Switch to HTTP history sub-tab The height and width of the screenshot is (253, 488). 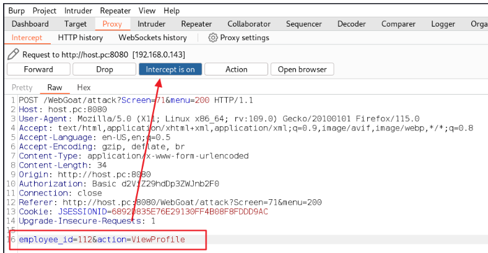click(x=81, y=38)
